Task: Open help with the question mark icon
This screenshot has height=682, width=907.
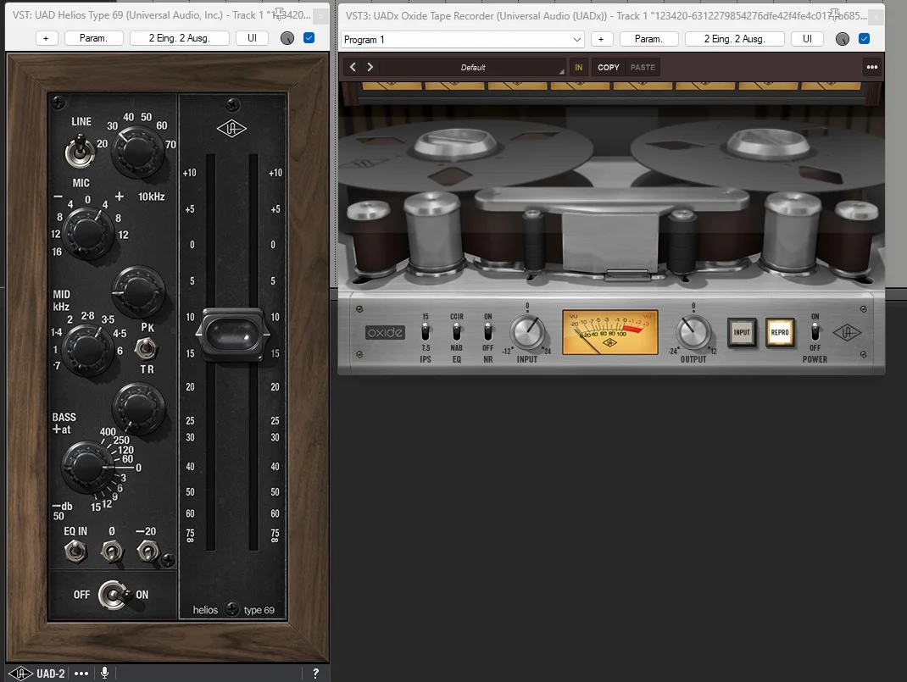Action: point(315,674)
